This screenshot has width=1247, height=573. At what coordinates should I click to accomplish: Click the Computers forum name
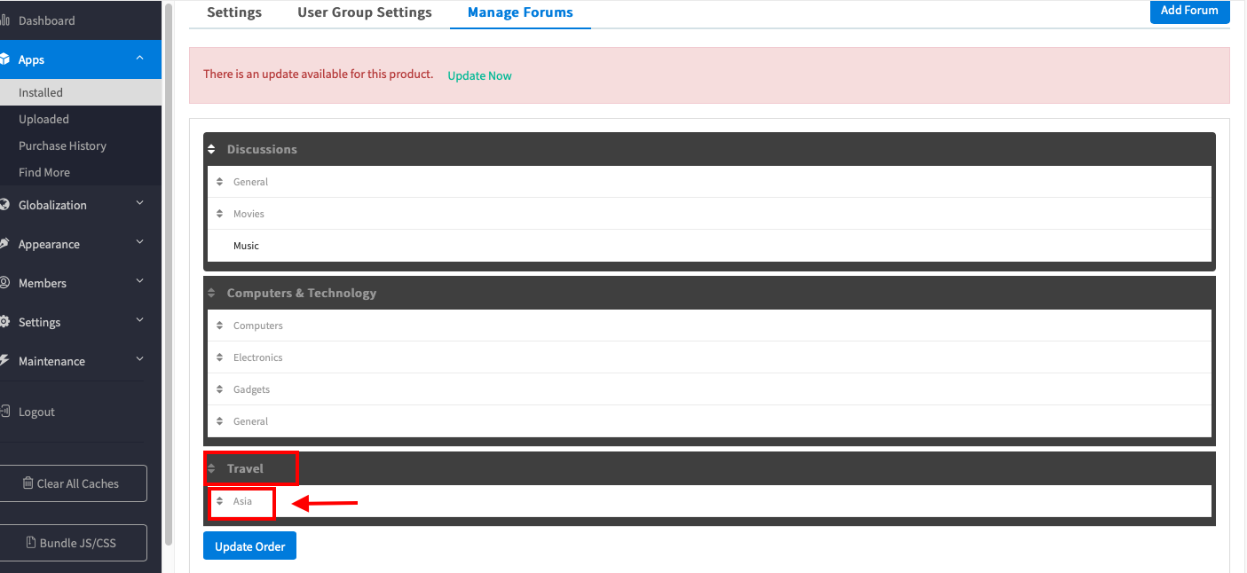(258, 326)
